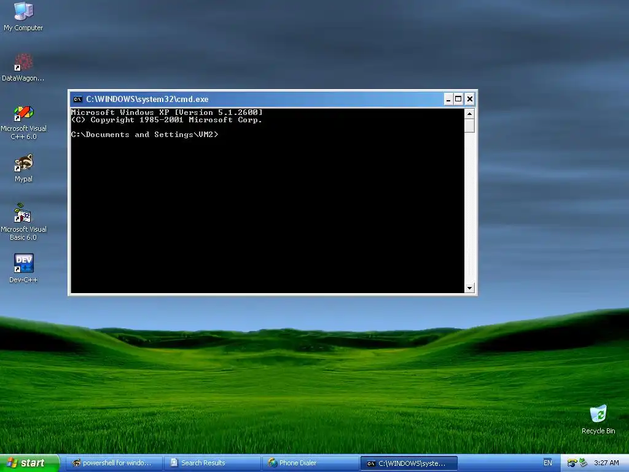Screen dimensions: 629x472
Task: Open cmd.exe title bar system menu icon
Action: tap(78, 99)
